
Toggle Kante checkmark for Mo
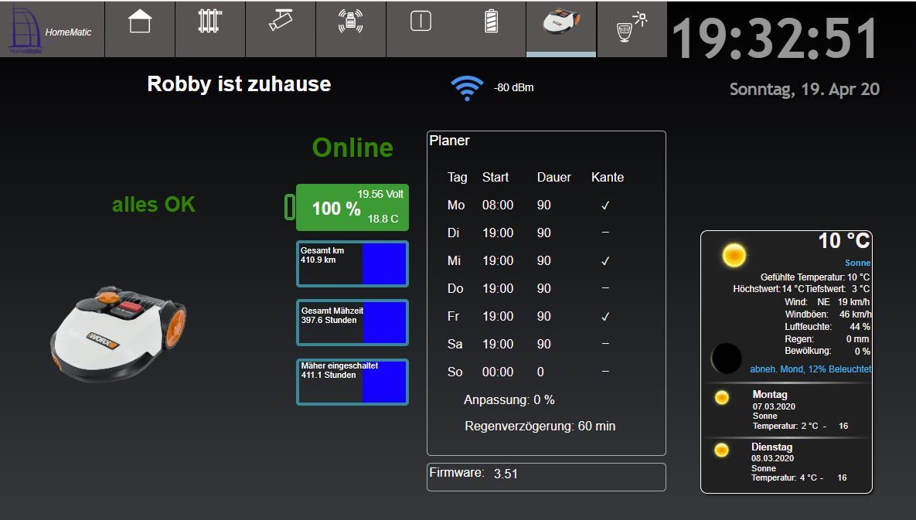605,206
